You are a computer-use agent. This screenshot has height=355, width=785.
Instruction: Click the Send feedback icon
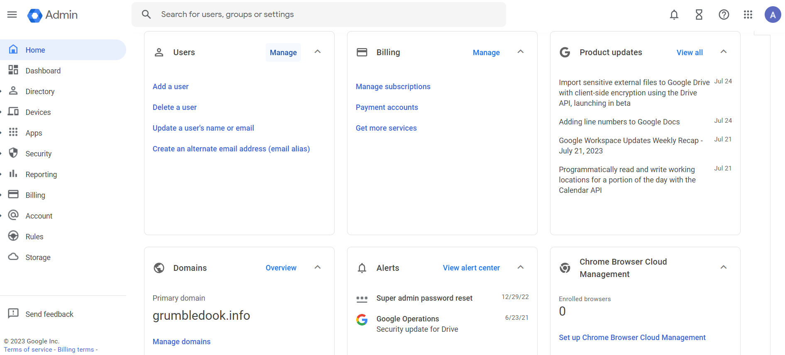[13, 314]
